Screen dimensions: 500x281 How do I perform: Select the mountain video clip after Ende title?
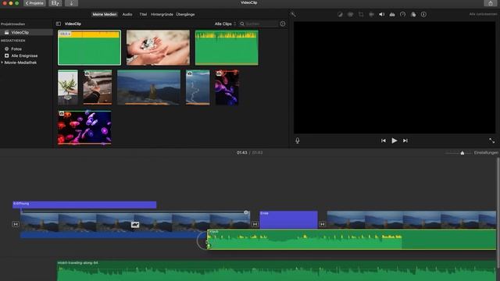point(412,220)
